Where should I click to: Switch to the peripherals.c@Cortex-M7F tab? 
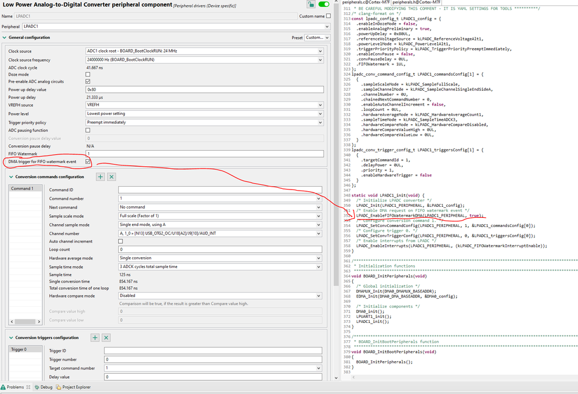(366, 2)
